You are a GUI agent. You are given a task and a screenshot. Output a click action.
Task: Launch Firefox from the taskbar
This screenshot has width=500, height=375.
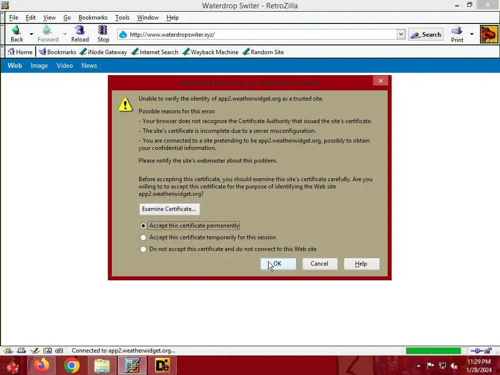coord(42,365)
